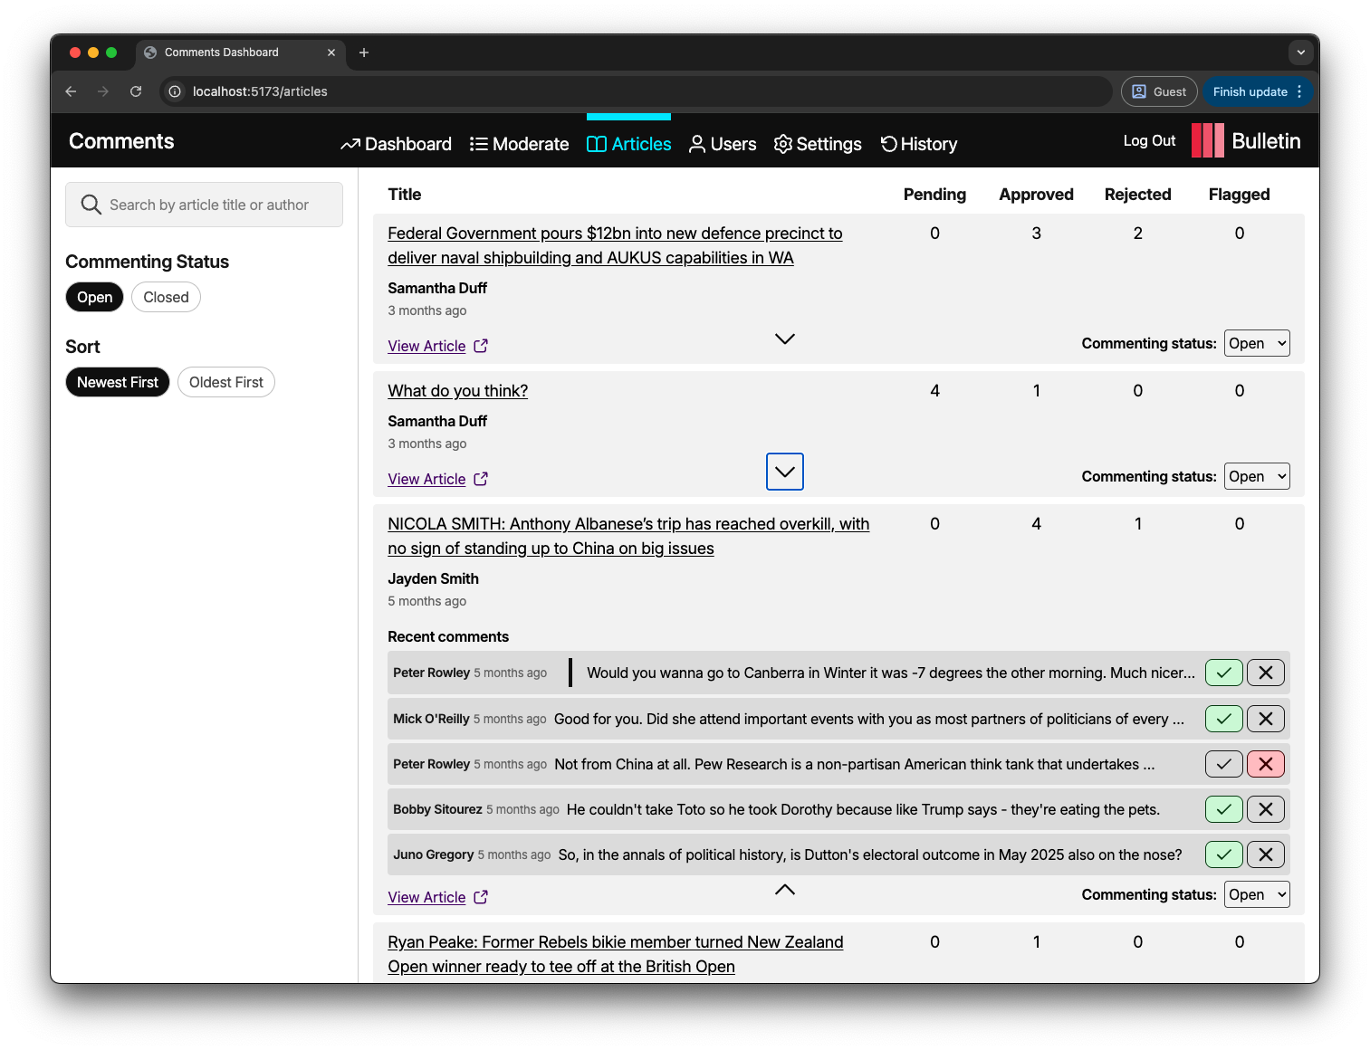
Task: Approve Peter Rowley's Canberra winter comment
Action: tap(1223, 673)
